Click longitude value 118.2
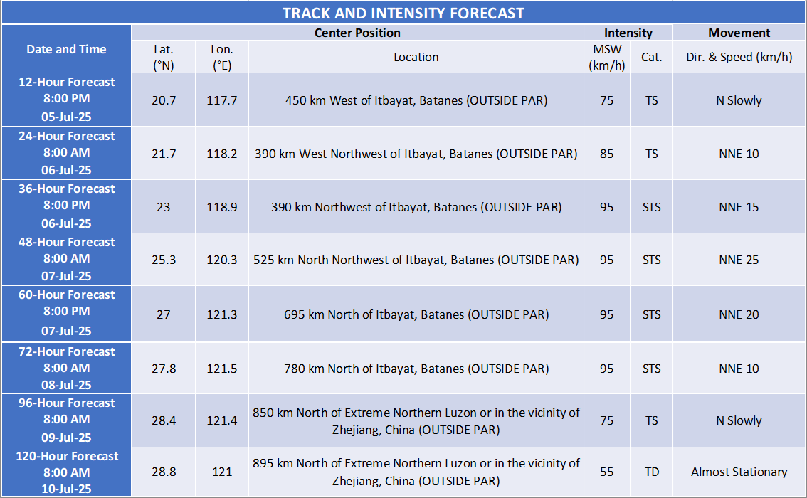 222,154
